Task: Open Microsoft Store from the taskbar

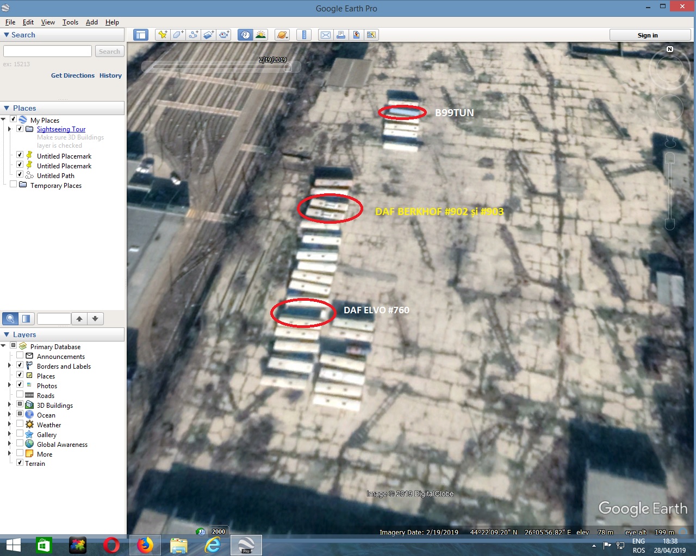Action: tap(44, 545)
